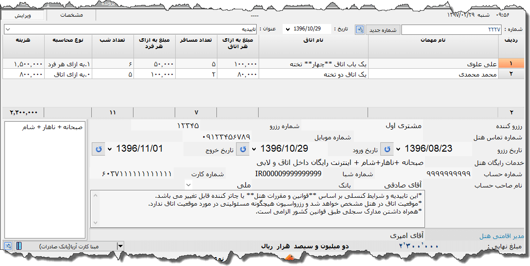Screen dimensions: 530x266
Task: Click the card reader icon in the bank device selector
Action: pyautogui.click(x=19, y=246)
